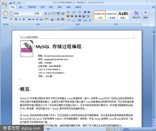The height and width of the screenshot is (131, 156).
Task: Toggle strikethrough formatting
Action: point(29,19)
